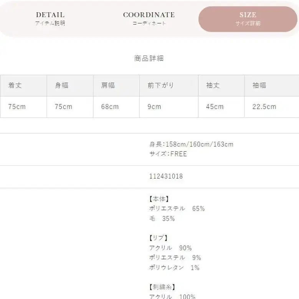Image resolution: width=299 pixels, height=299 pixels.
Task: Click the 22.5cm table cell
Action: 264,107
